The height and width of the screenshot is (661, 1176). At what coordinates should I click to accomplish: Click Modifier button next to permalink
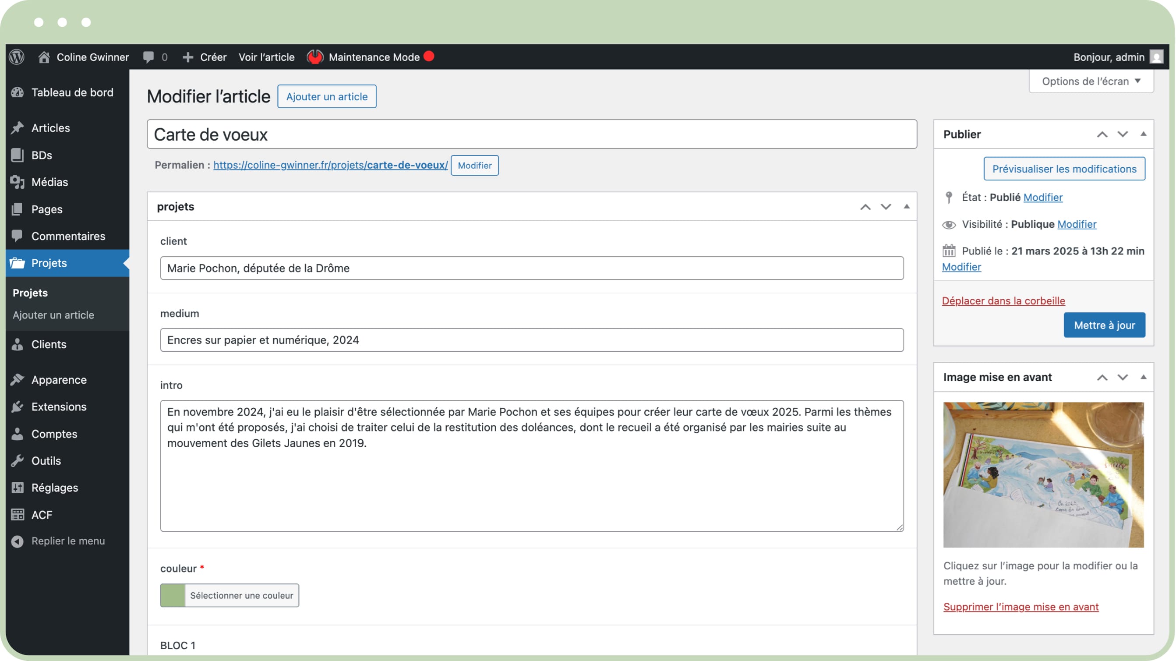pos(475,165)
